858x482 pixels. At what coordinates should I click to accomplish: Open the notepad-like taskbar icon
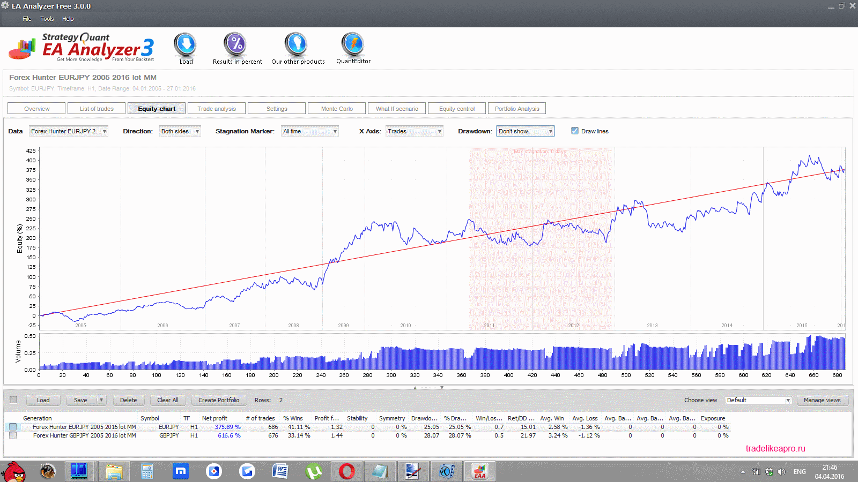coord(380,472)
